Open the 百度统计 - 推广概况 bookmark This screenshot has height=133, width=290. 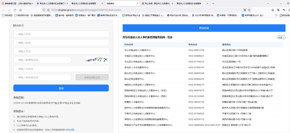click(x=85, y=15)
